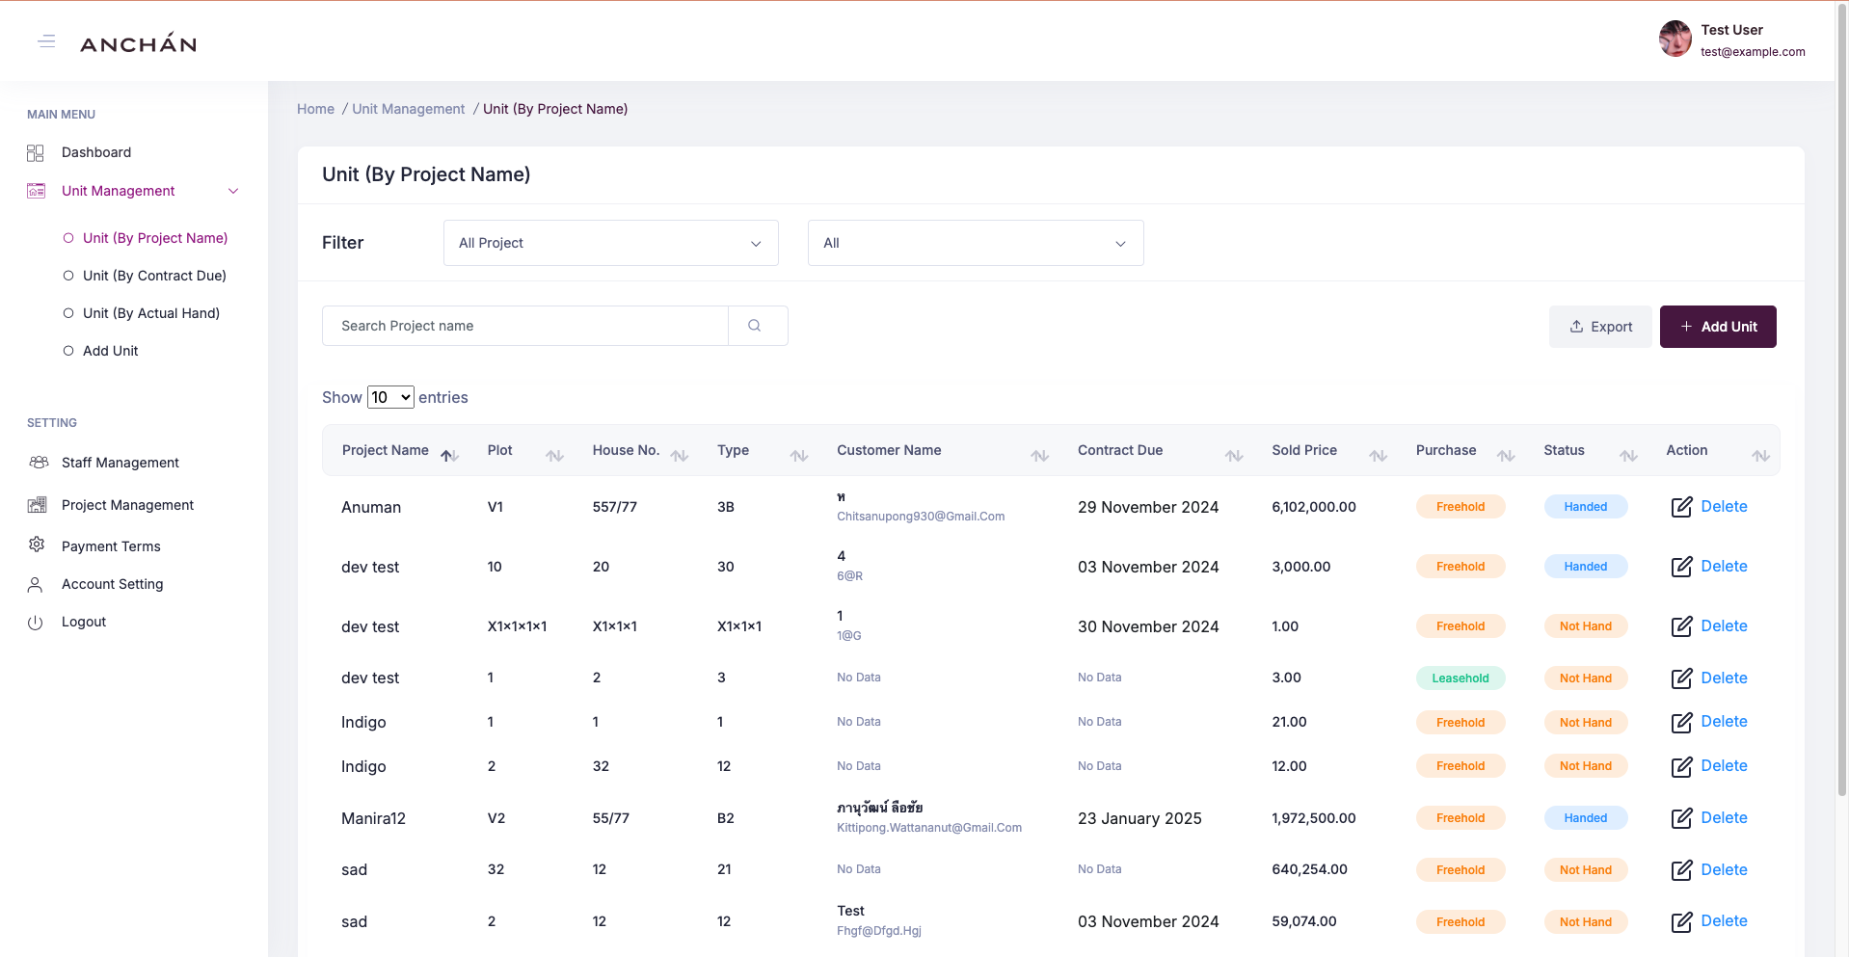Open the All status filter dropdown
The image size is (1849, 957).
pyautogui.click(x=976, y=243)
